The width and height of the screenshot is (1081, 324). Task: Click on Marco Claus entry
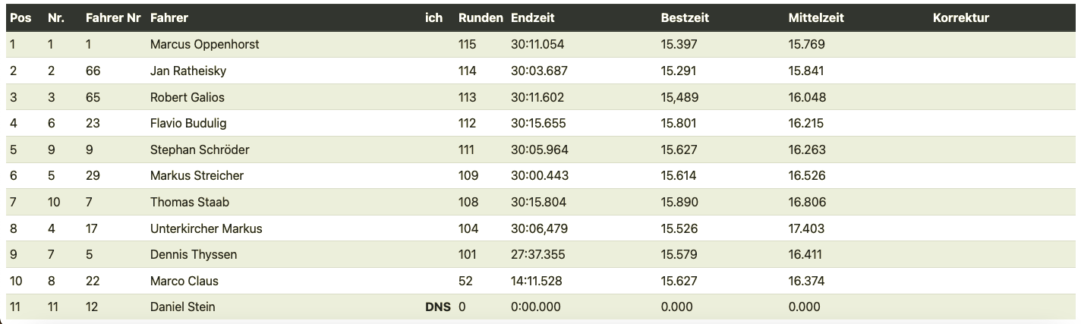184,281
